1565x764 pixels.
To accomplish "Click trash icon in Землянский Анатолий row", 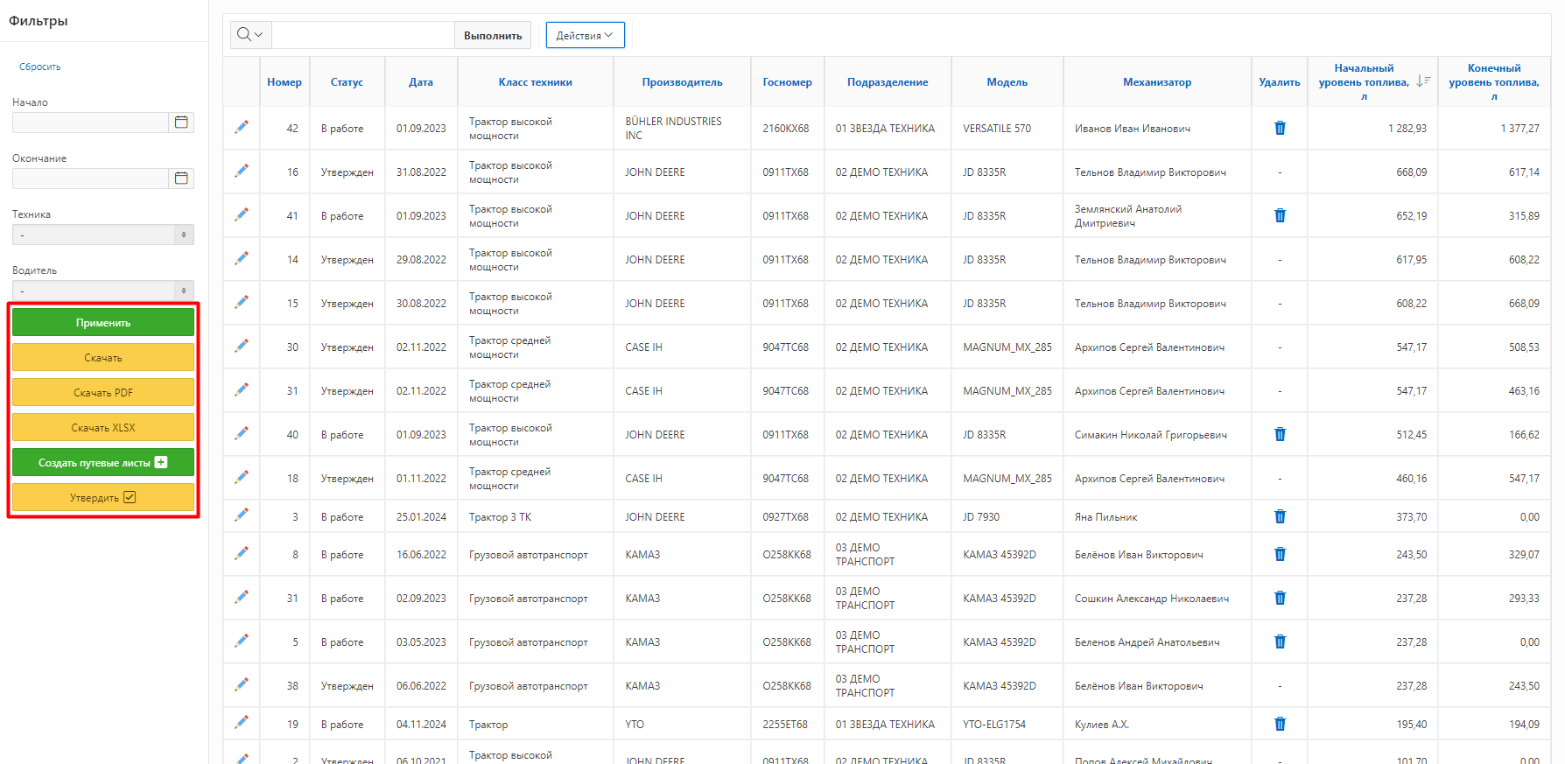I will (x=1280, y=215).
